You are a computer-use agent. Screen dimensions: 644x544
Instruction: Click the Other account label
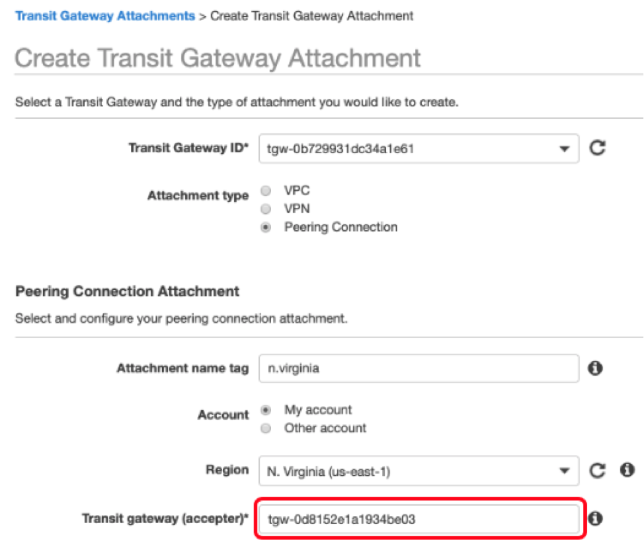pyautogui.click(x=325, y=428)
